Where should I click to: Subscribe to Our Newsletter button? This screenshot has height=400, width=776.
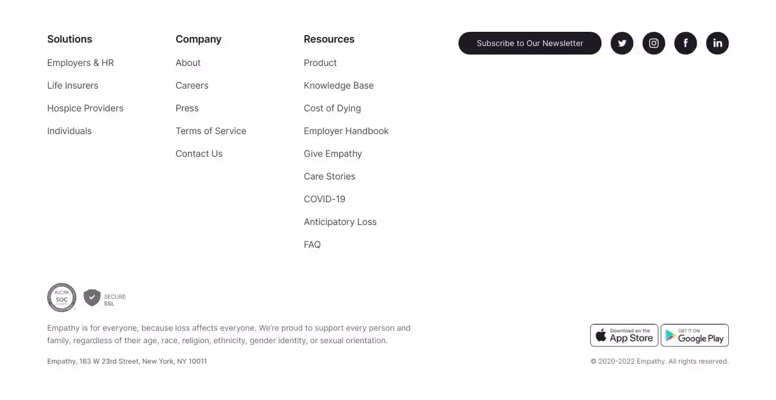point(530,43)
